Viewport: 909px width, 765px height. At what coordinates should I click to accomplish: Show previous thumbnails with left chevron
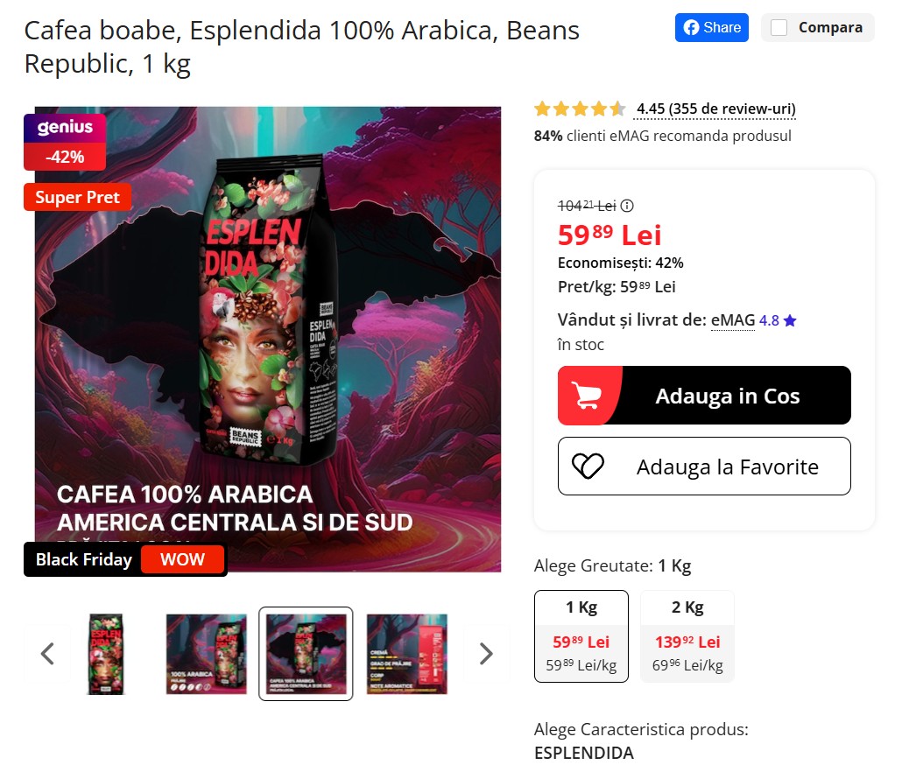pos(47,654)
